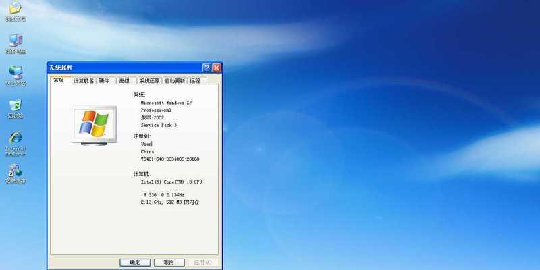
Task: Click the Cancel (取消) button
Action: pos(169,263)
